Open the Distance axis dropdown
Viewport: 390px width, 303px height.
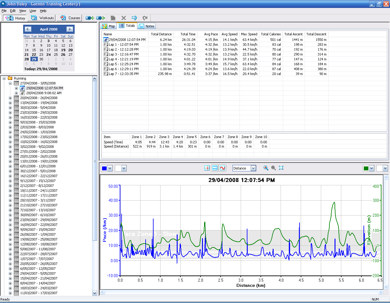pos(253,168)
